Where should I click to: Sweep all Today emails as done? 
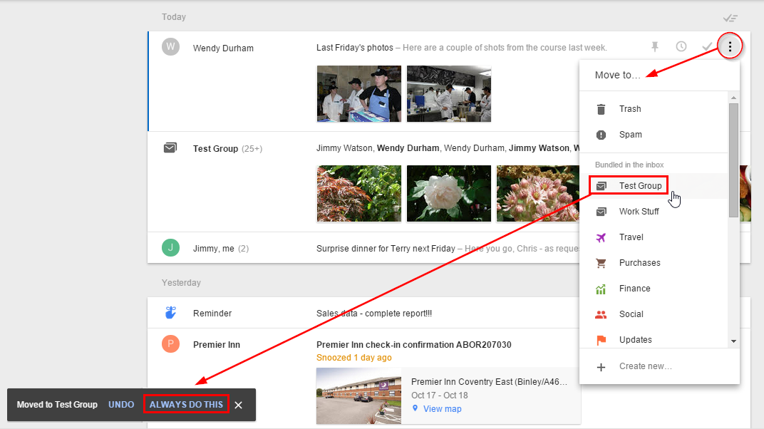coord(730,18)
